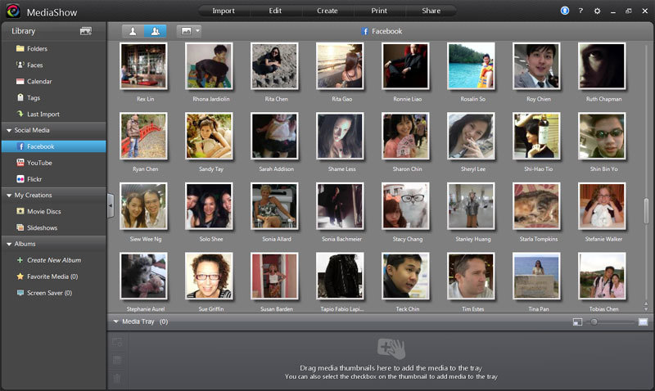Open the settings gear in title bar
Viewport: 655px width, 391px height.
click(597, 11)
